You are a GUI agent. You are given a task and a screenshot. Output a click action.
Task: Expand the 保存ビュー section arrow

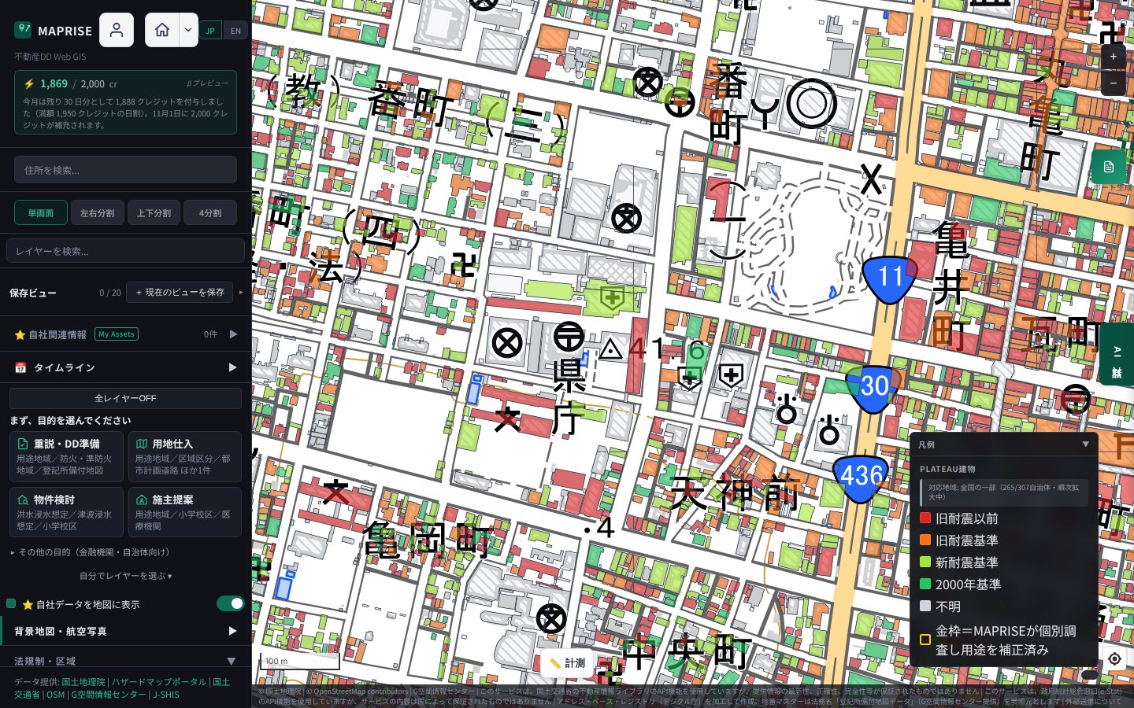(241, 293)
